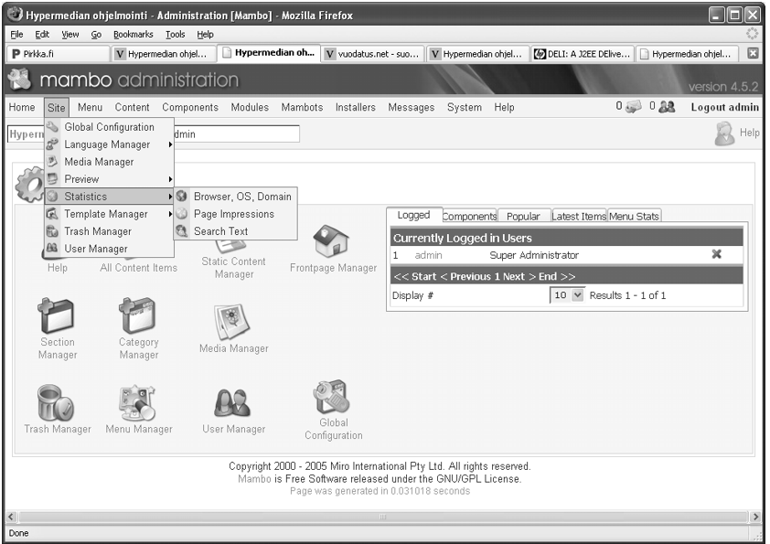Screen dimensions: 770x544
Task: Open the Components menu
Action: [190, 107]
